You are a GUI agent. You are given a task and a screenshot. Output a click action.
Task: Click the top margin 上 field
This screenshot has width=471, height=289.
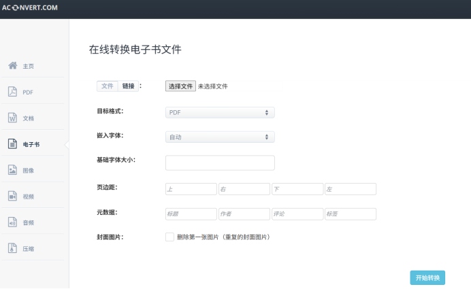click(191, 189)
